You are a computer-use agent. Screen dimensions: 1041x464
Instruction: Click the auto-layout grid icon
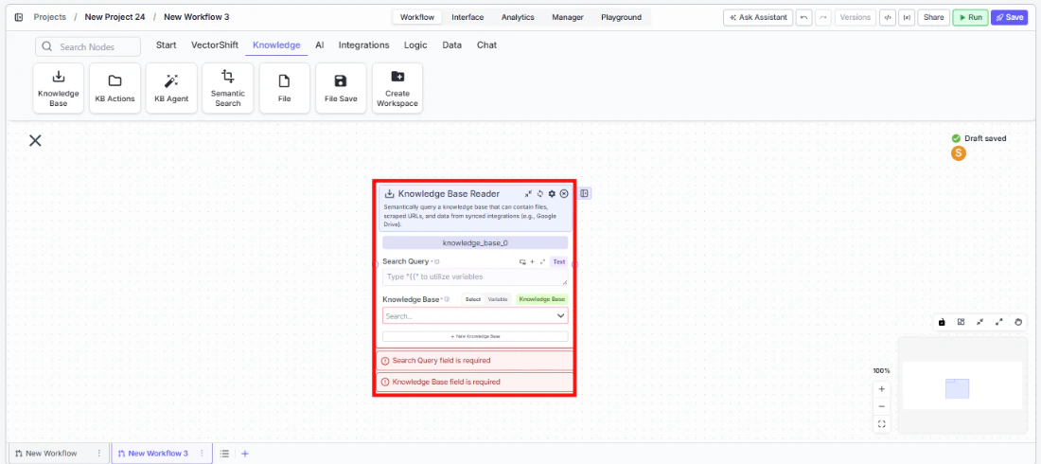pyautogui.click(x=961, y=322)
